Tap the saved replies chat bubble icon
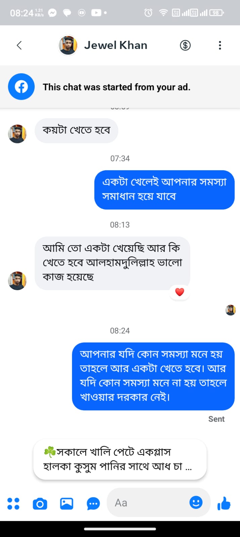This screenshot has height=537, width=240. tap(93, 503)
